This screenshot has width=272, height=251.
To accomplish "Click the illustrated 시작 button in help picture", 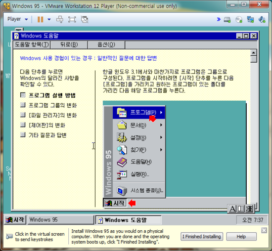I will [x=115, y=203].
